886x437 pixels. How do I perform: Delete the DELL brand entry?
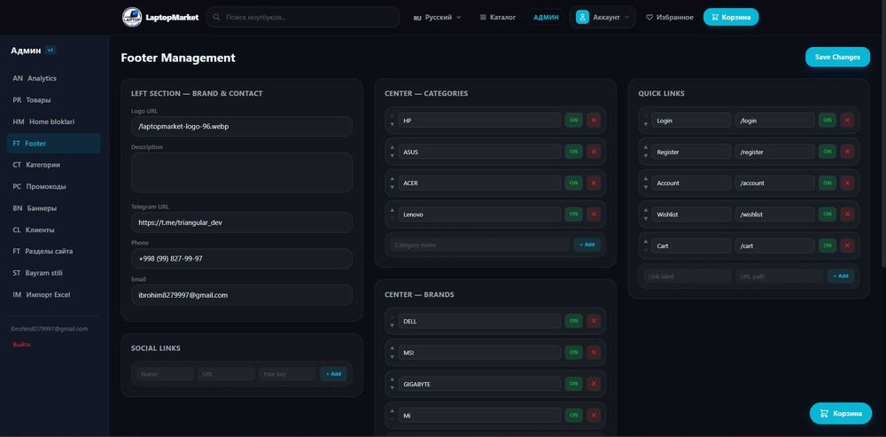pyautogui.click(x=594, y=321)
